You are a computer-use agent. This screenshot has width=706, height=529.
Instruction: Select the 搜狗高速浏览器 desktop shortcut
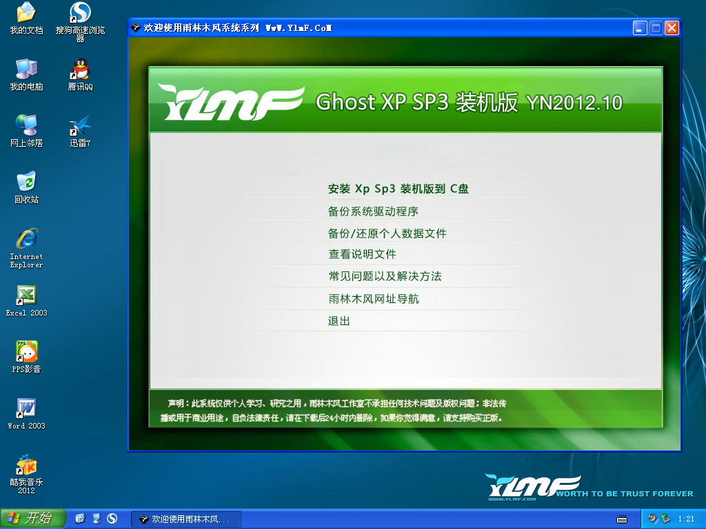[80, 21]
